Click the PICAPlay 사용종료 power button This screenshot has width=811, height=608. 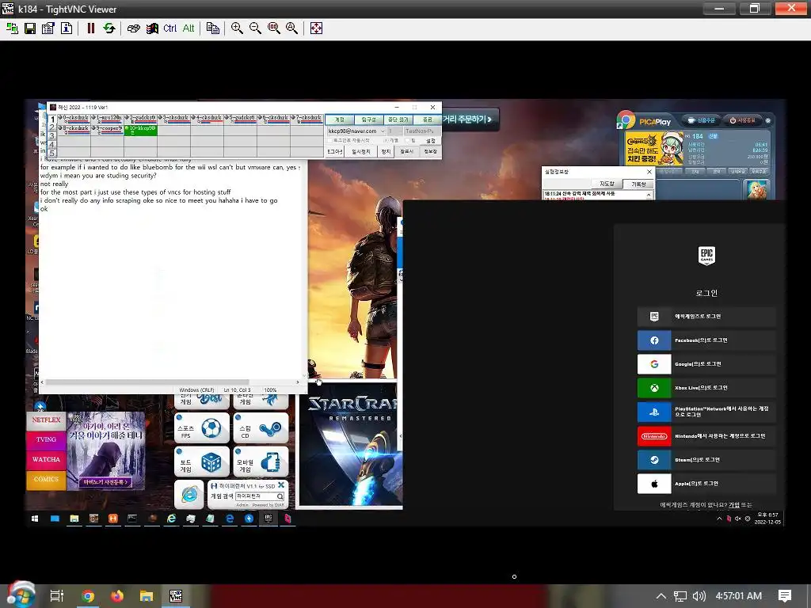(x=742, y=120)
